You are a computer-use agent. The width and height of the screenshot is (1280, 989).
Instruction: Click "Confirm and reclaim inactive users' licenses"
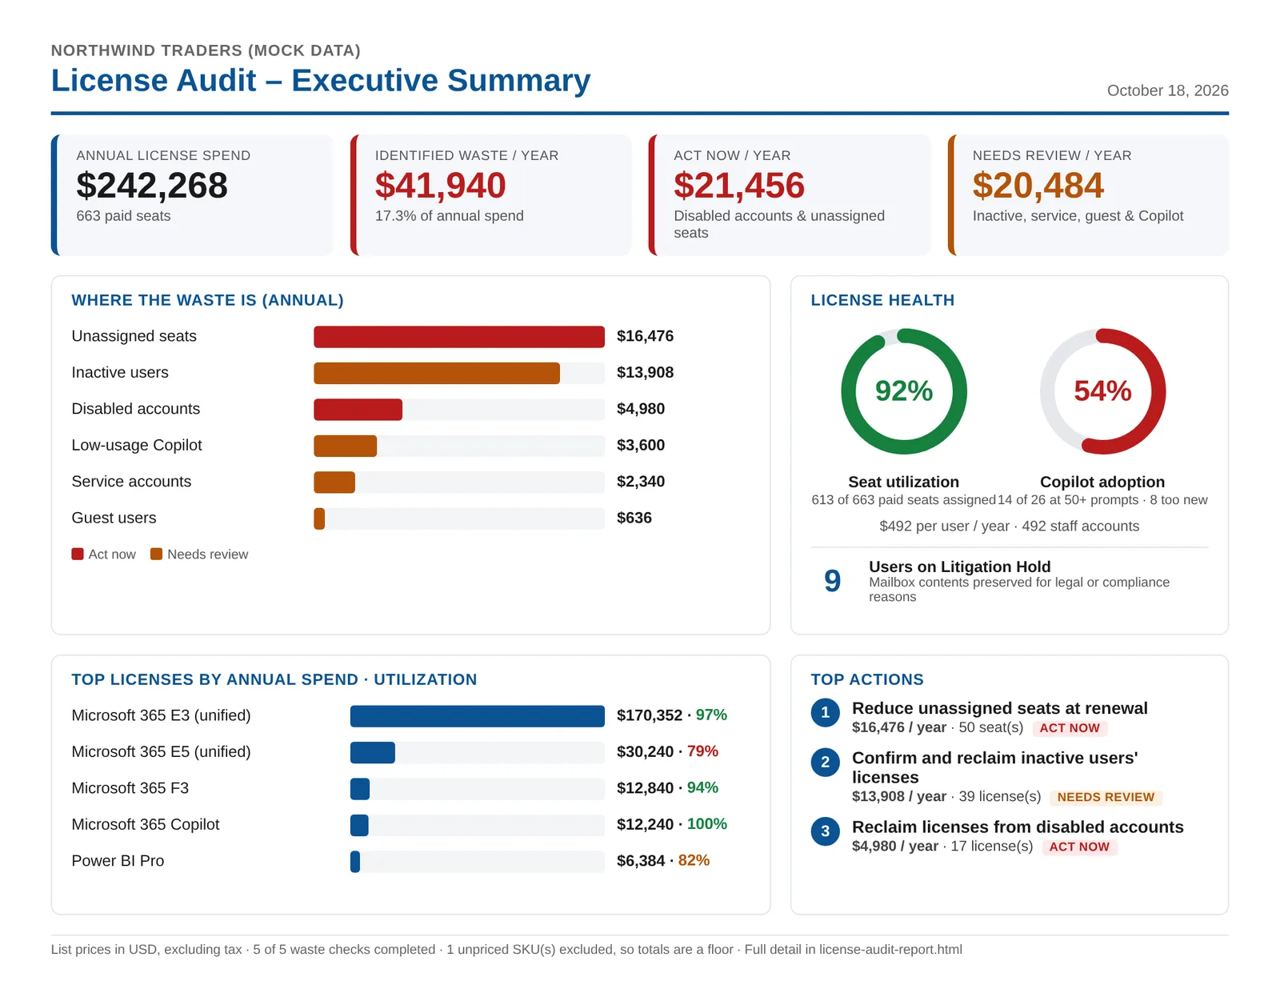pyautogui.click(x=994, y=767)
